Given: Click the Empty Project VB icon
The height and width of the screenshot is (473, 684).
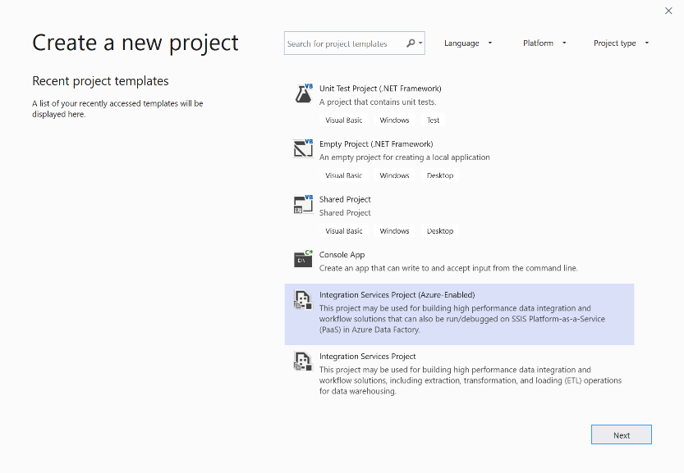Looking at the screenshot, I should click(x=304, y=148).
